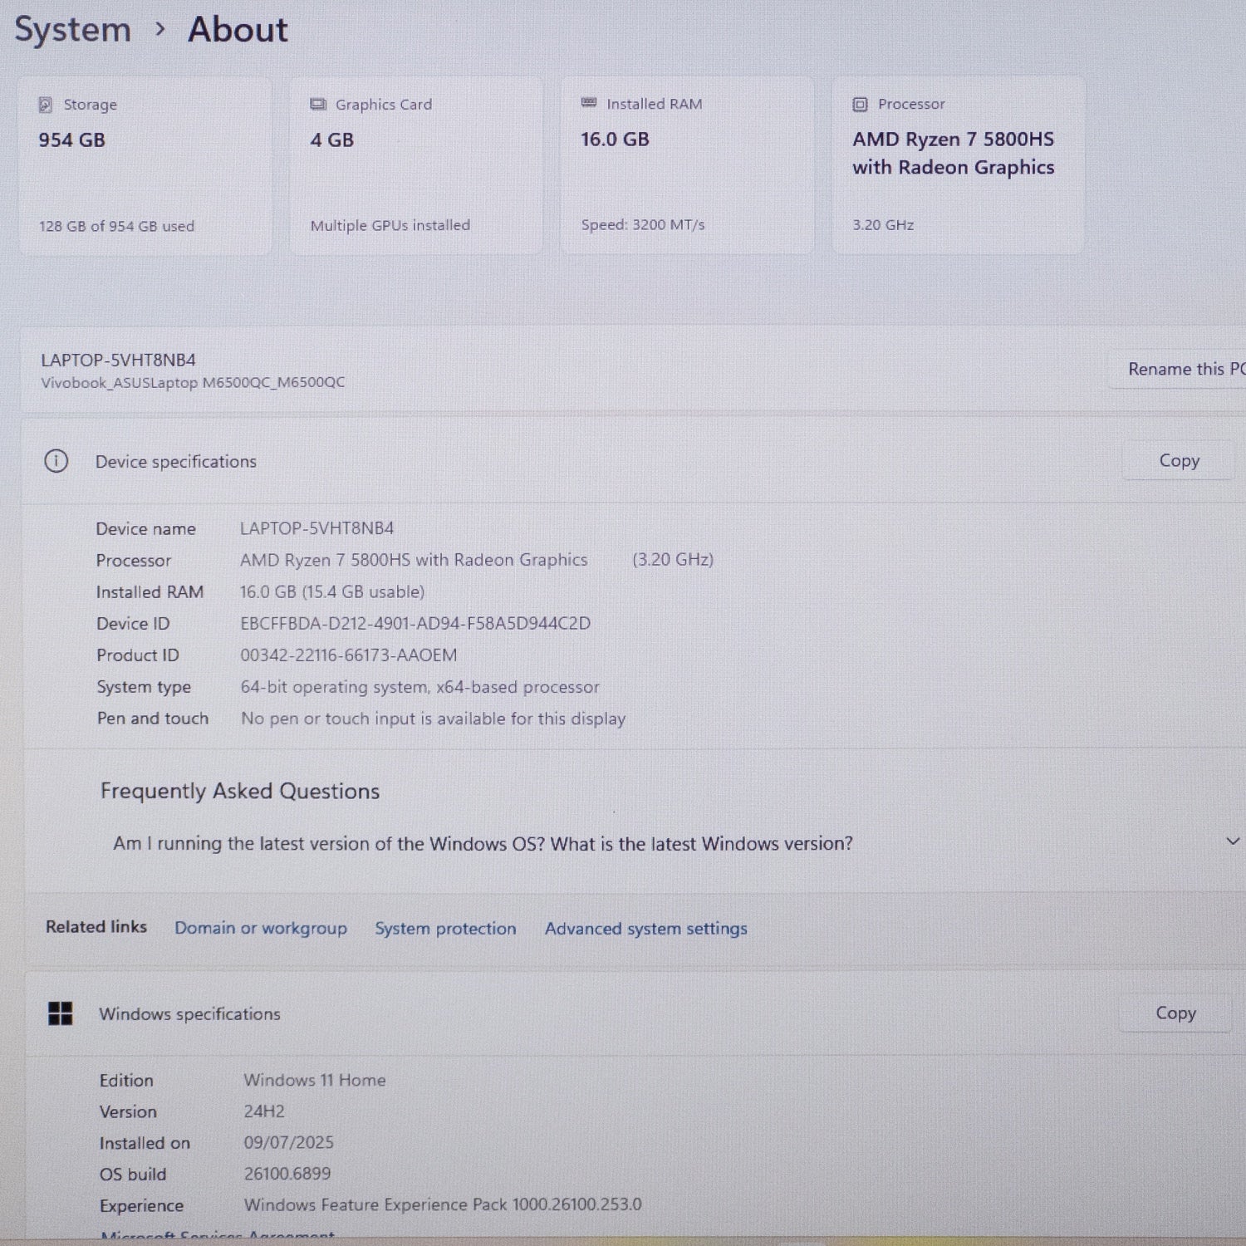Open Advanced system settings link
This screenshot has width=1246, height=1246.
tap(645, 929)
